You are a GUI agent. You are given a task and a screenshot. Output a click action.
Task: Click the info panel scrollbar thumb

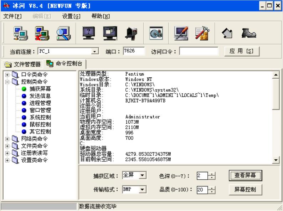[276, 94]
